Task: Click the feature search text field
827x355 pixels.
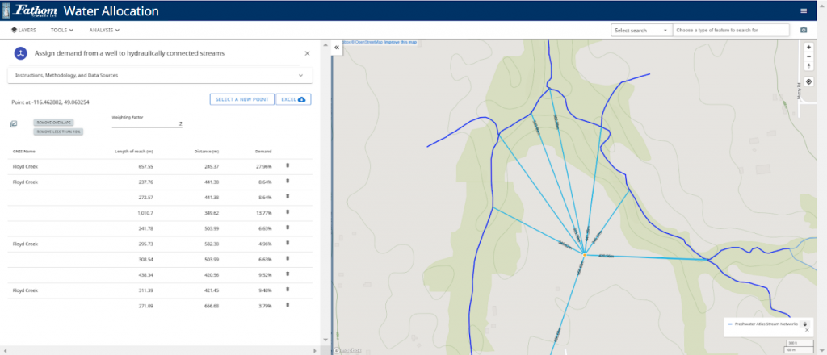Action: [x=731, y=31]
